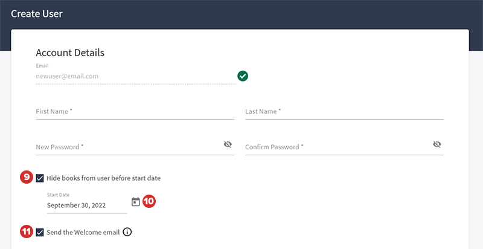Toggle visibility of Confirm Password field
This screenshot has height=249, width=483.
pos(437,144)
